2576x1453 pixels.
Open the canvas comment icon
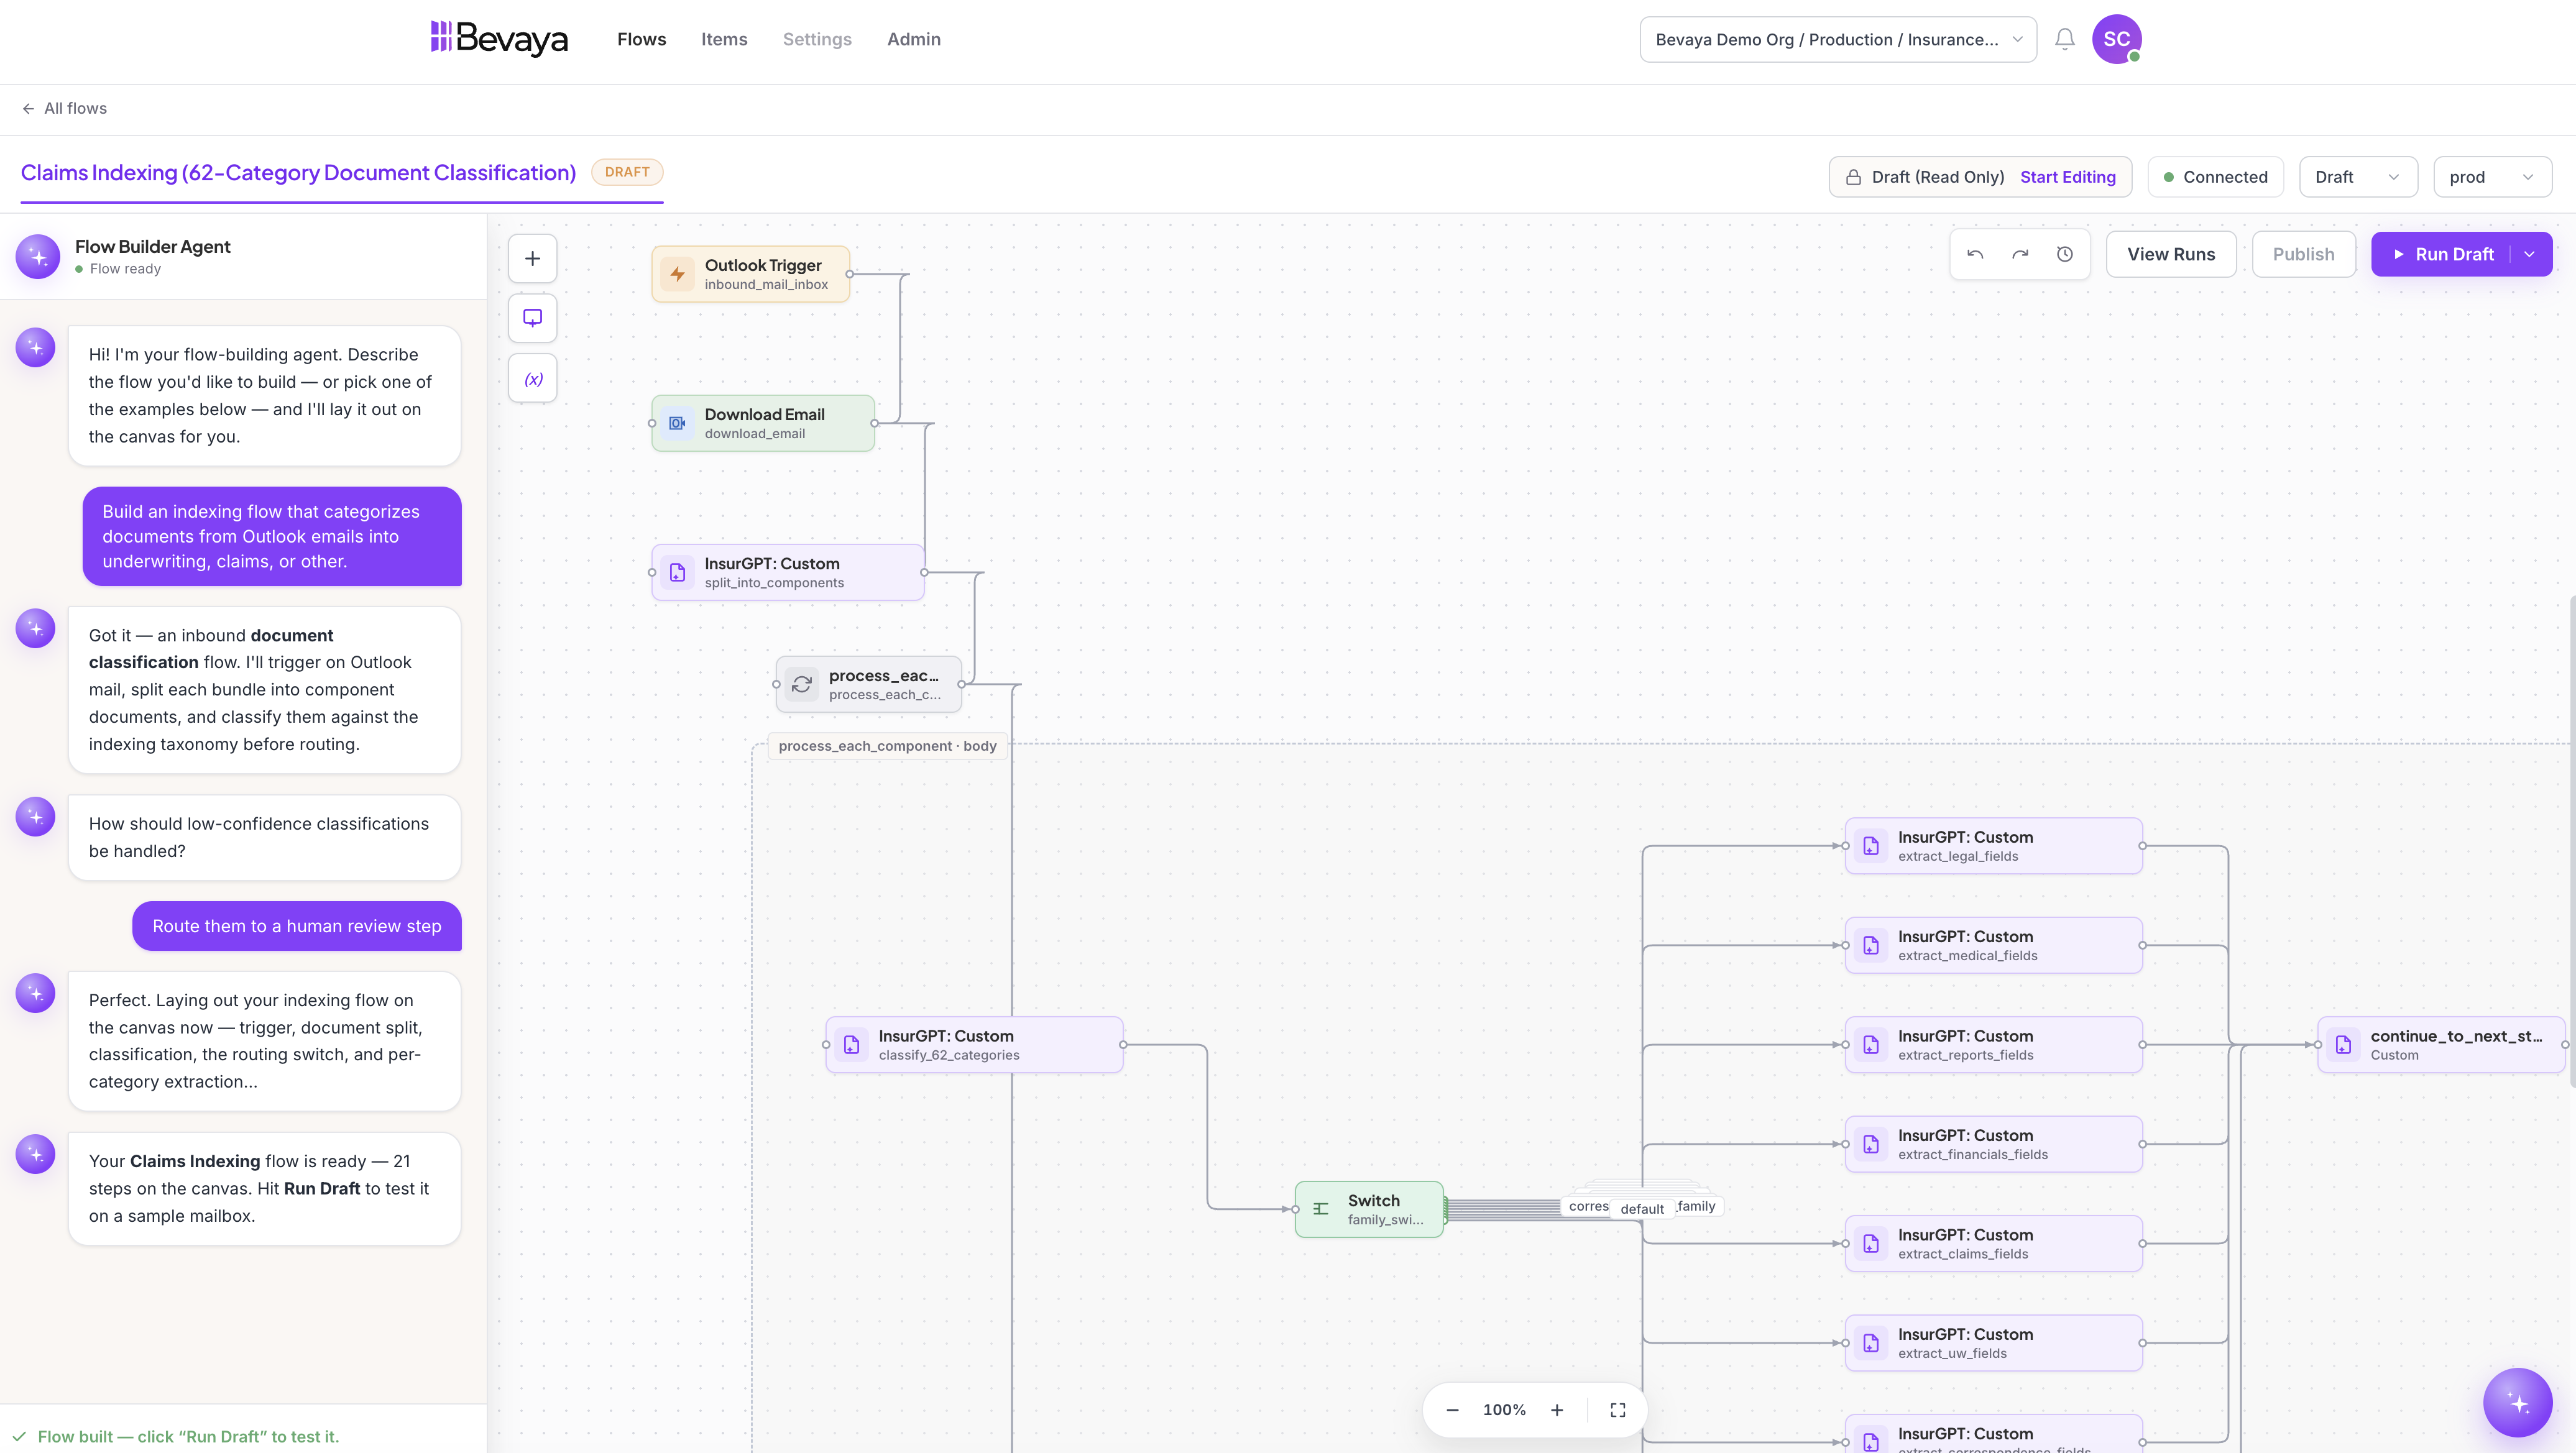[x=533, y=318]
